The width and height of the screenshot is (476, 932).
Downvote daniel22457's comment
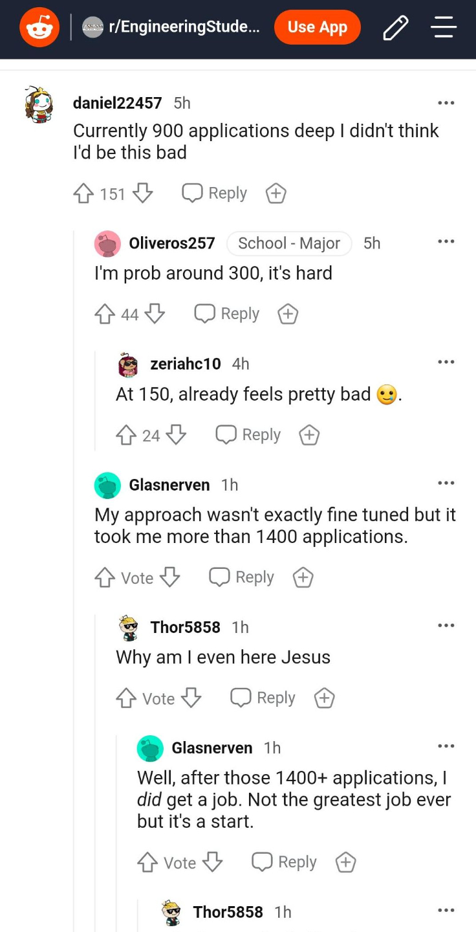tap(142, 193)
